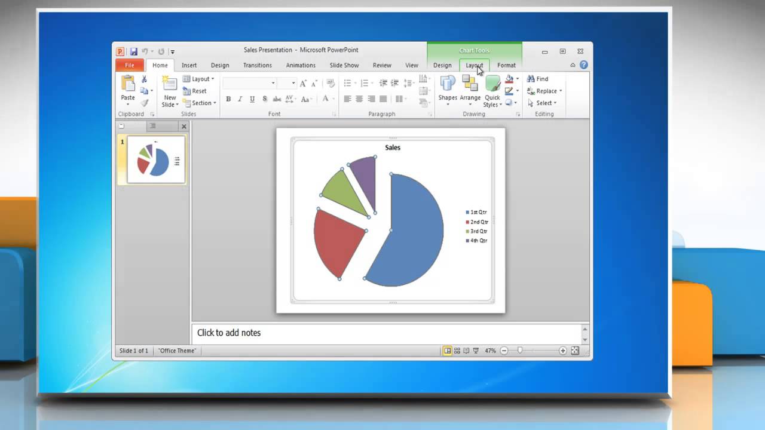The width and height of the screenshot is (765, 430).
Task: Open Customize Quick Access Toolbar dropdown
Action: [x=172, y=52]
